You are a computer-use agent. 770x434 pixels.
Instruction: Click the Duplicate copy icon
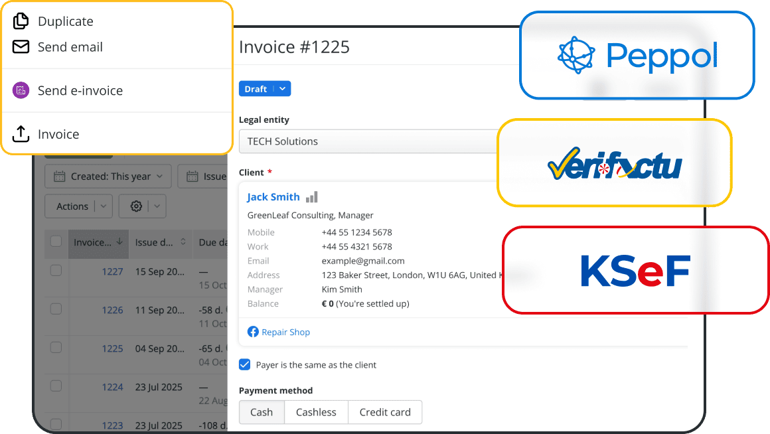tap(21, 21)
